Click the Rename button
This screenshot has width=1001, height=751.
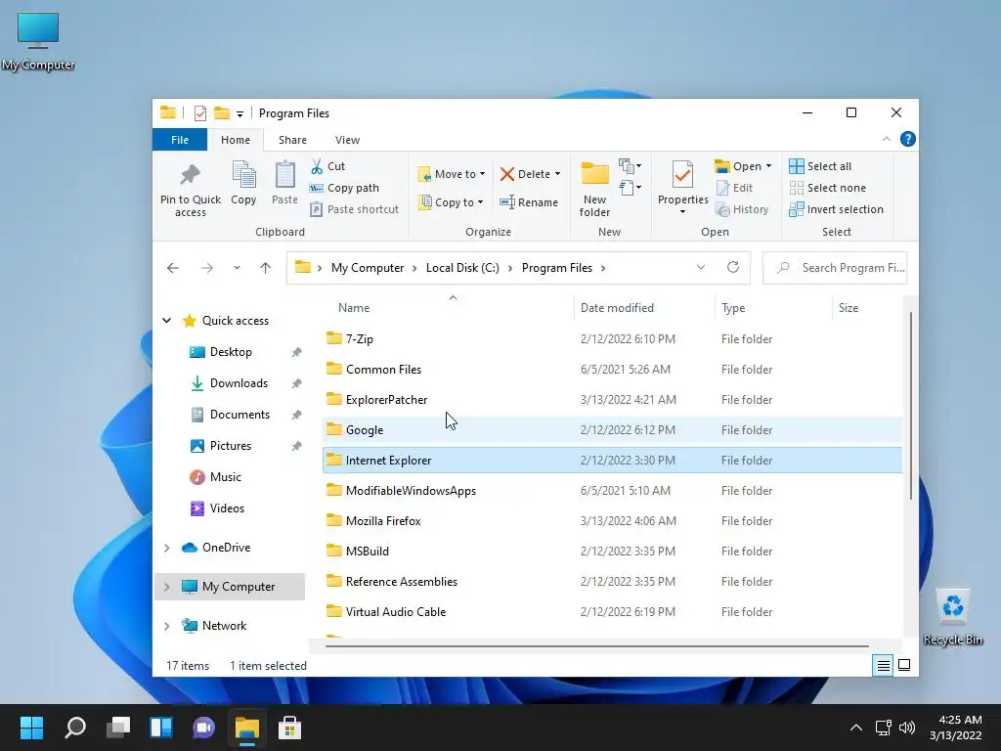tap(529, 202)
